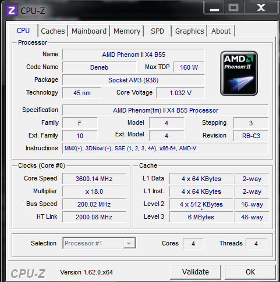Click the Level 2 size 4 x 512 KBytes
280x282 pixels.
[x=201, y=204]
